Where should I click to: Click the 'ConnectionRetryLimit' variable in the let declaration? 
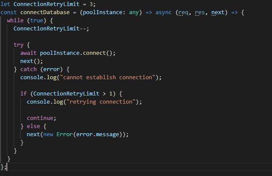tap(46, 4)
